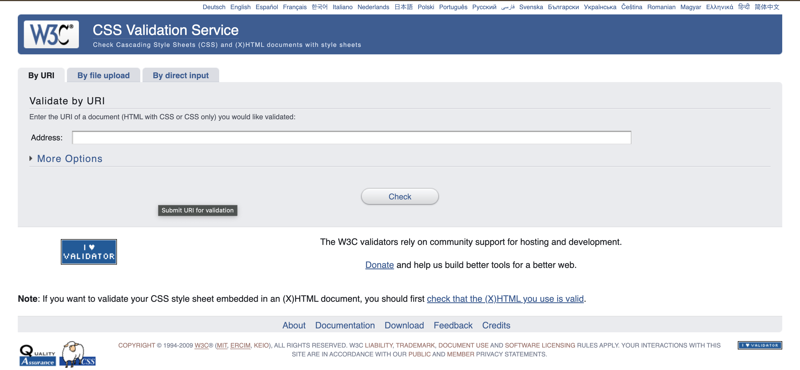The height and width of the screenshot is (370, 800).
Task: Switch language to Čeština
Action: coord(632,7)
